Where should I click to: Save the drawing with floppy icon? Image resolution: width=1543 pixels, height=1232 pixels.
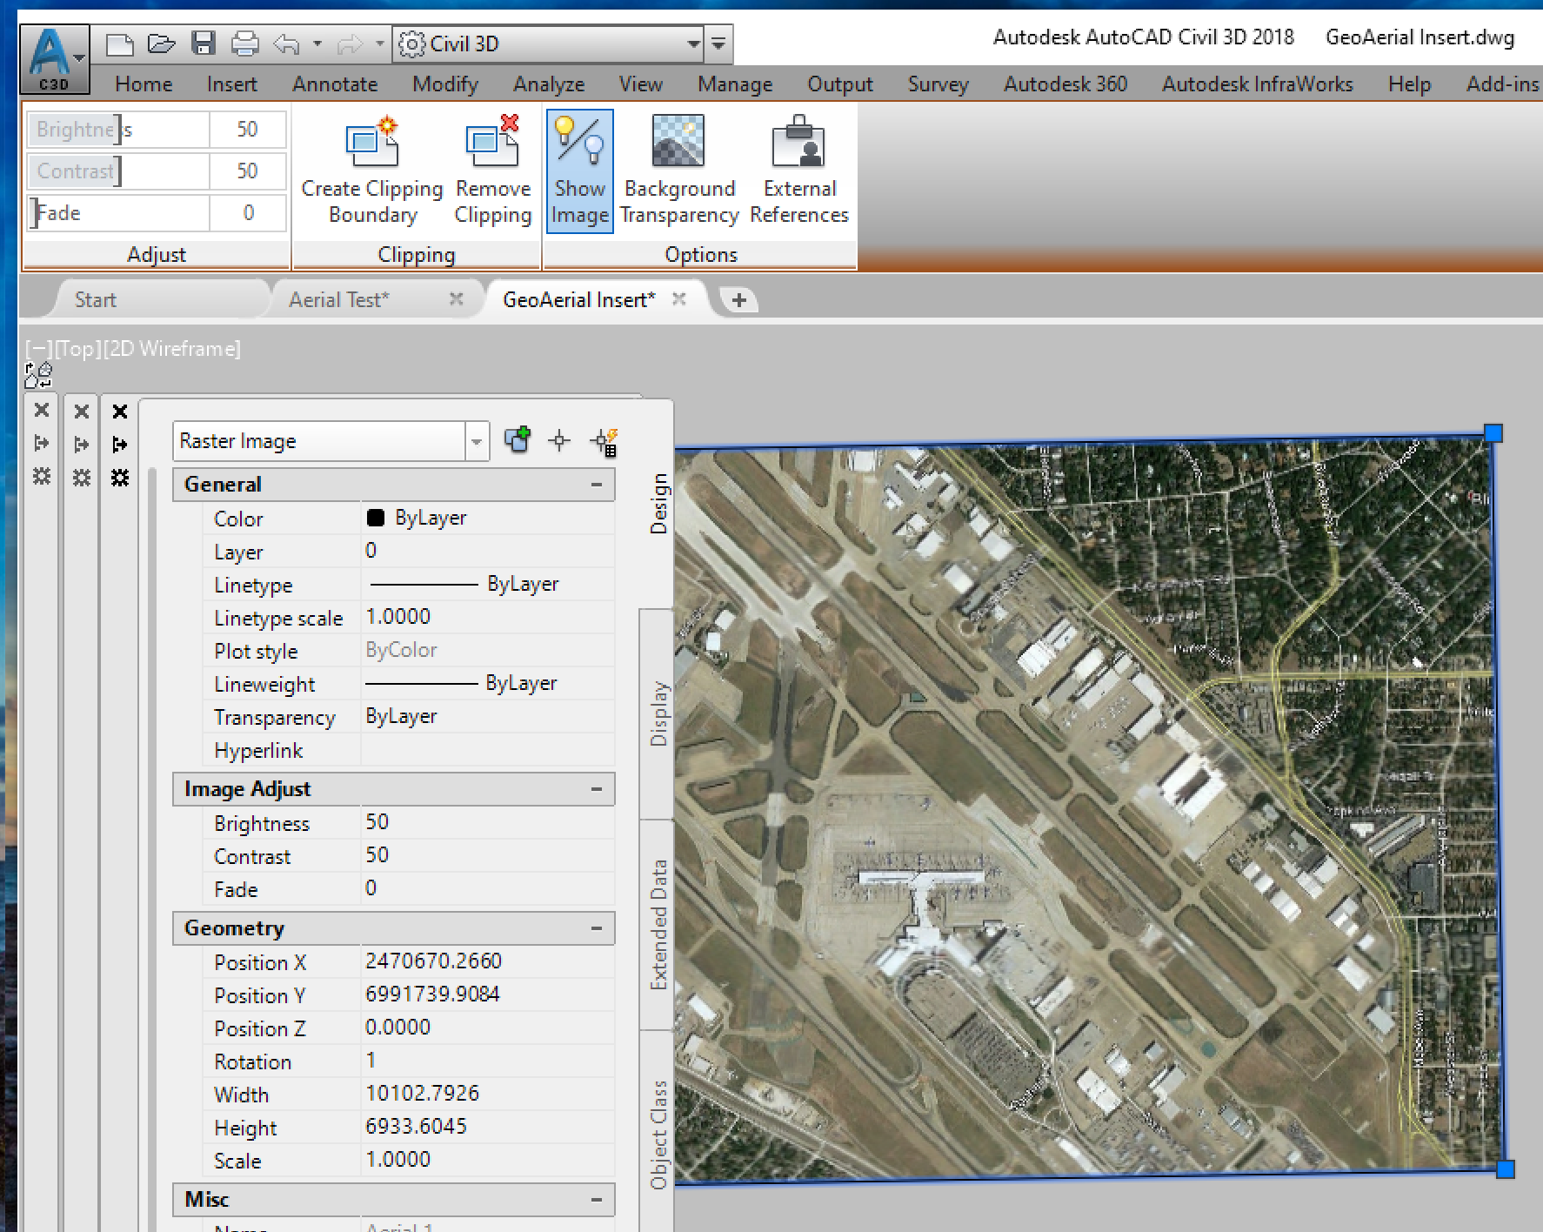[x=204, y=44]
